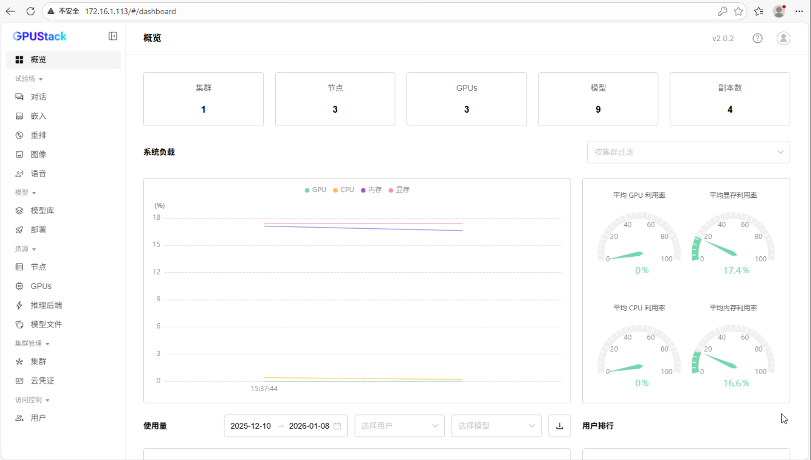Toggle CPU series in chart legend
The width and height of the screenshot is (811, 460).
[343, 190]
